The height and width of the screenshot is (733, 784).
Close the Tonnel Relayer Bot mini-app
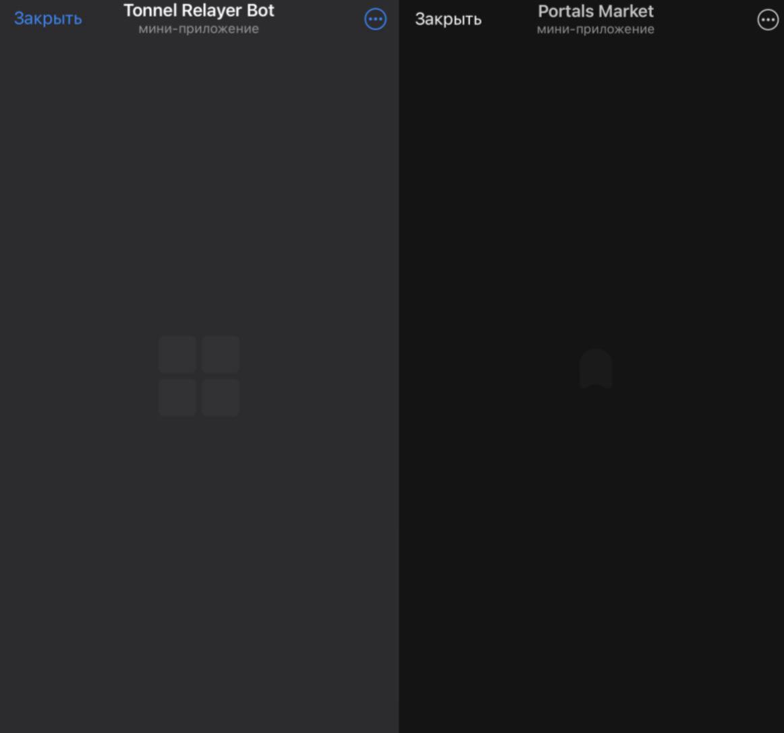pos(48,19)
